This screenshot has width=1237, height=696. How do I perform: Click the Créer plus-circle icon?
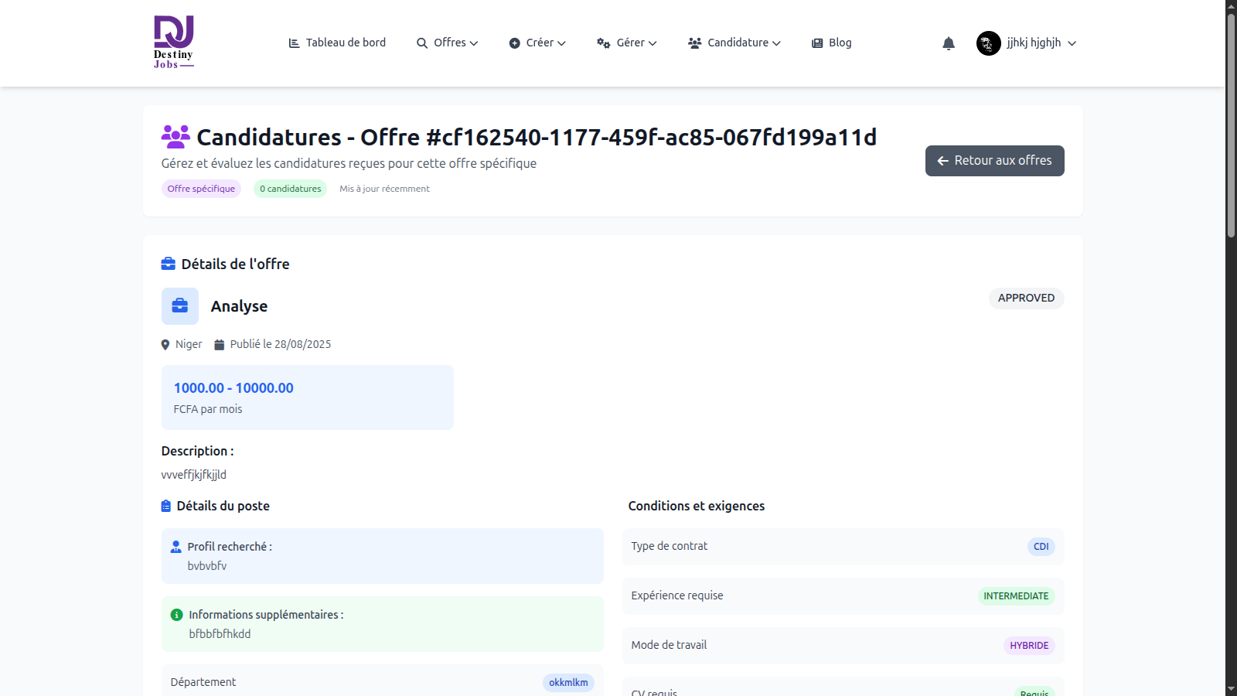point(515,43)
